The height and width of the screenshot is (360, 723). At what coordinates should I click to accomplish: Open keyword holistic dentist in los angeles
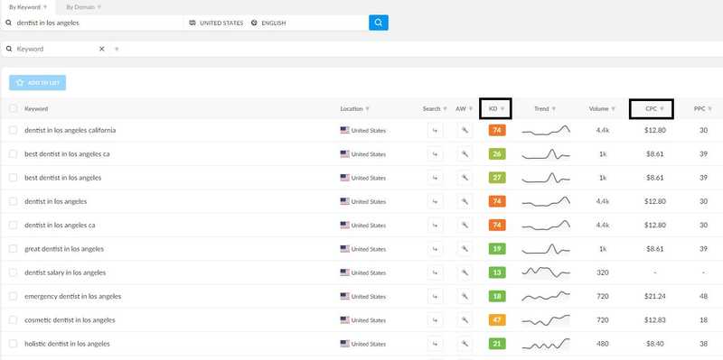pos(67,344)
